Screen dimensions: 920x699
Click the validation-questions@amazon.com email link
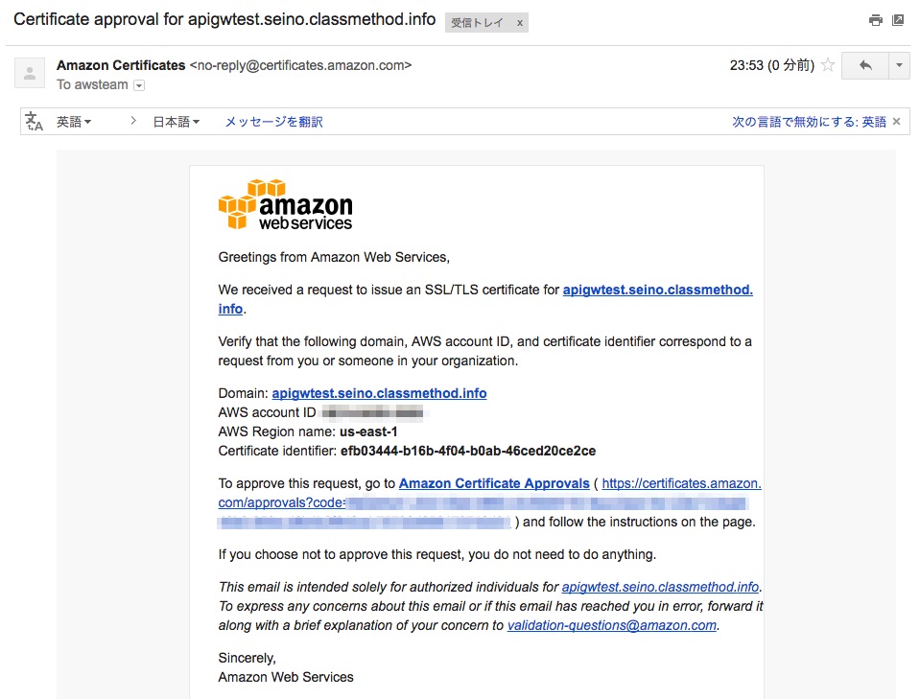pos(612,625)
